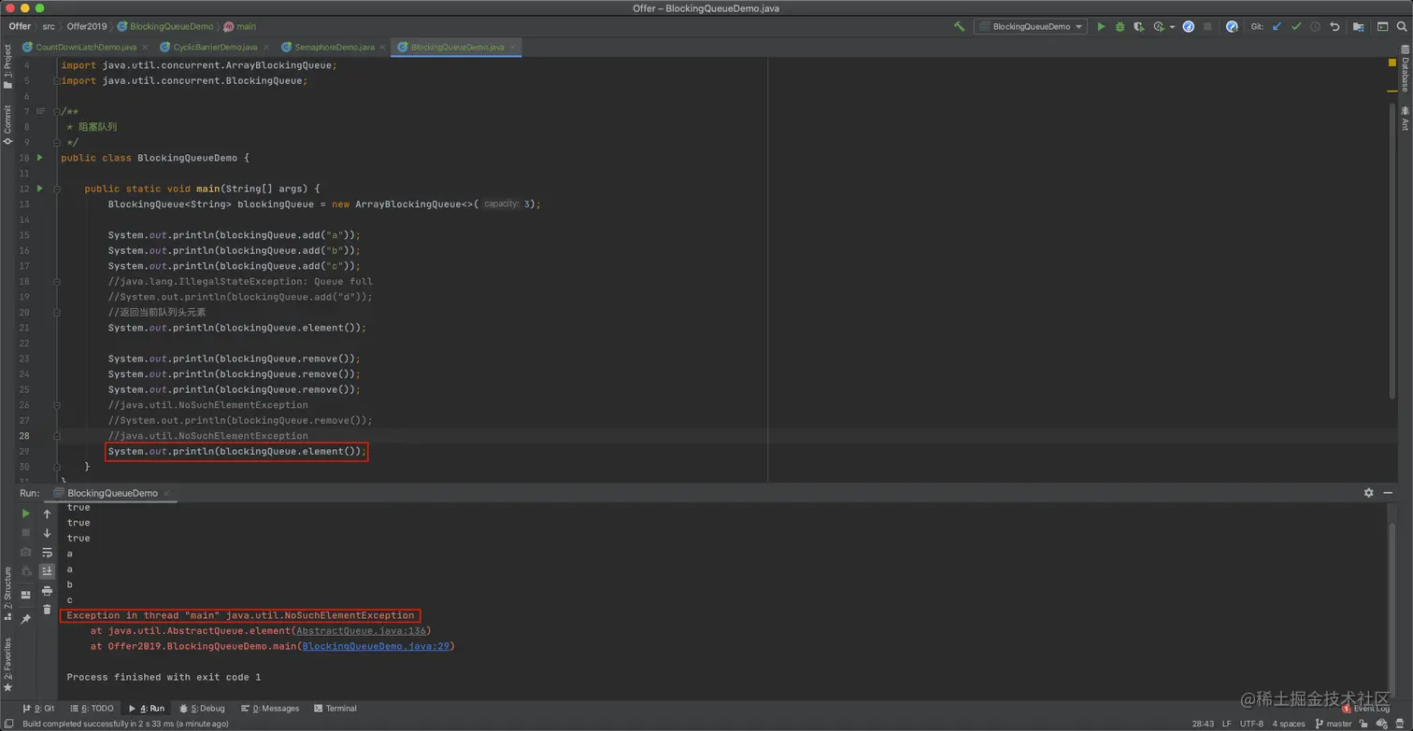Click the Stop icon in the top toolbar
This screenshot has height=731, width=1413.
pos(1207,27)
